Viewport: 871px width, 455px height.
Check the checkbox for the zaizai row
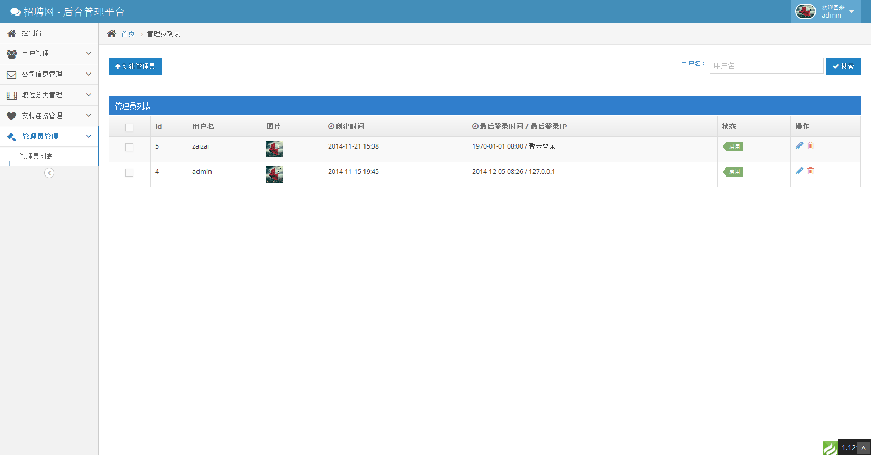pos(130,148)
